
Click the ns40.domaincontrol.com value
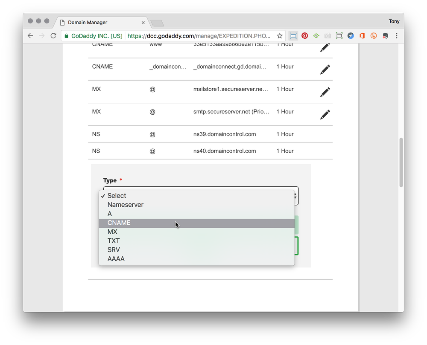coord(225,151)
